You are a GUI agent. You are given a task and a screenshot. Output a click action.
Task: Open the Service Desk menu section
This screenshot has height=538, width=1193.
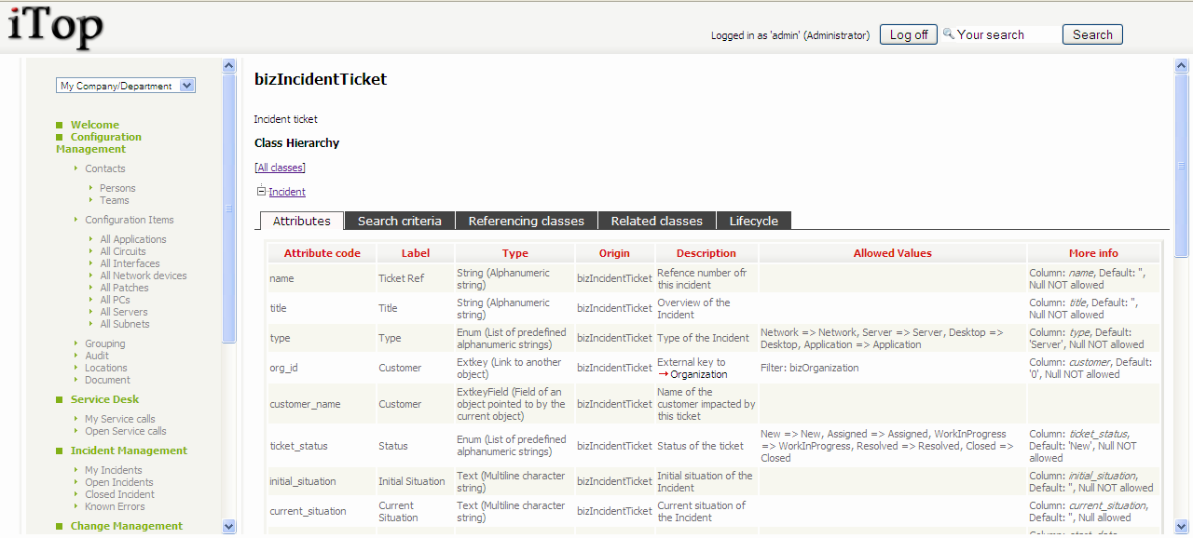(x=104, y=399)
